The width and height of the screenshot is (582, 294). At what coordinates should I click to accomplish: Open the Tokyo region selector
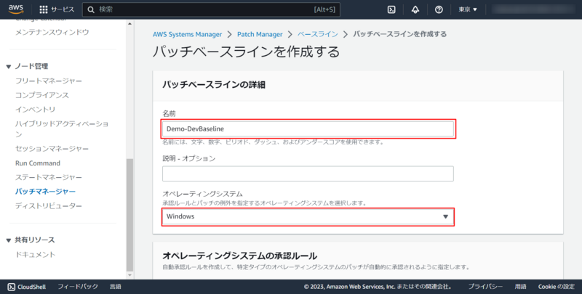point(468,9)
